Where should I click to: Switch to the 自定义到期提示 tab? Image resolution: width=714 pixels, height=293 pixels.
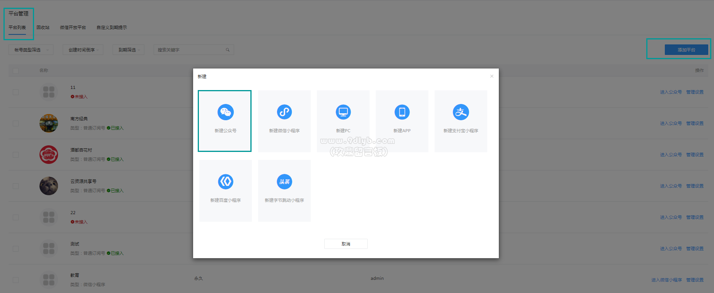click(111, 27)
